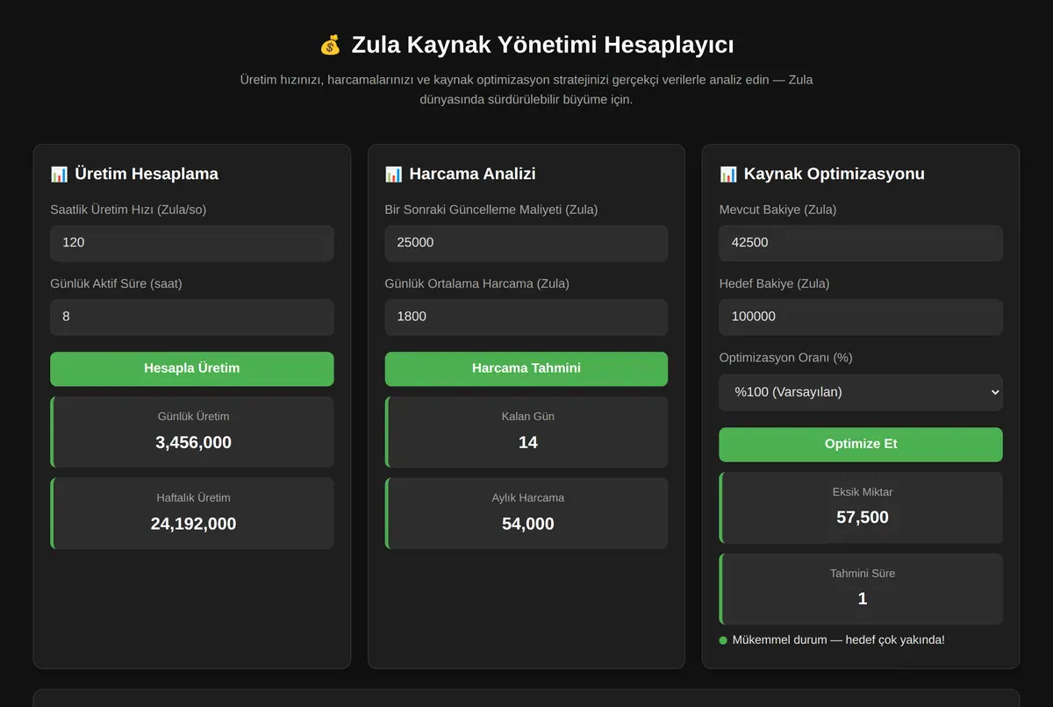
Task: Click chart icon beside Üretim Hesaplama
Action: pyautogui.click(x=59, y=174)
